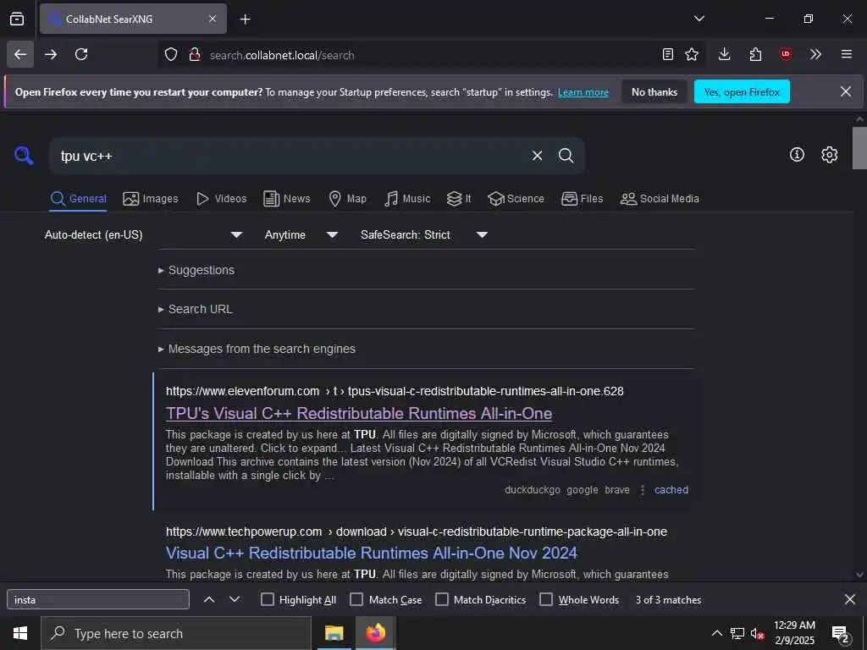Open a new tab with plus
Image resolution: width=867 pixels, height=650 pixels.
pyautogui.click(x=246, y=19)
